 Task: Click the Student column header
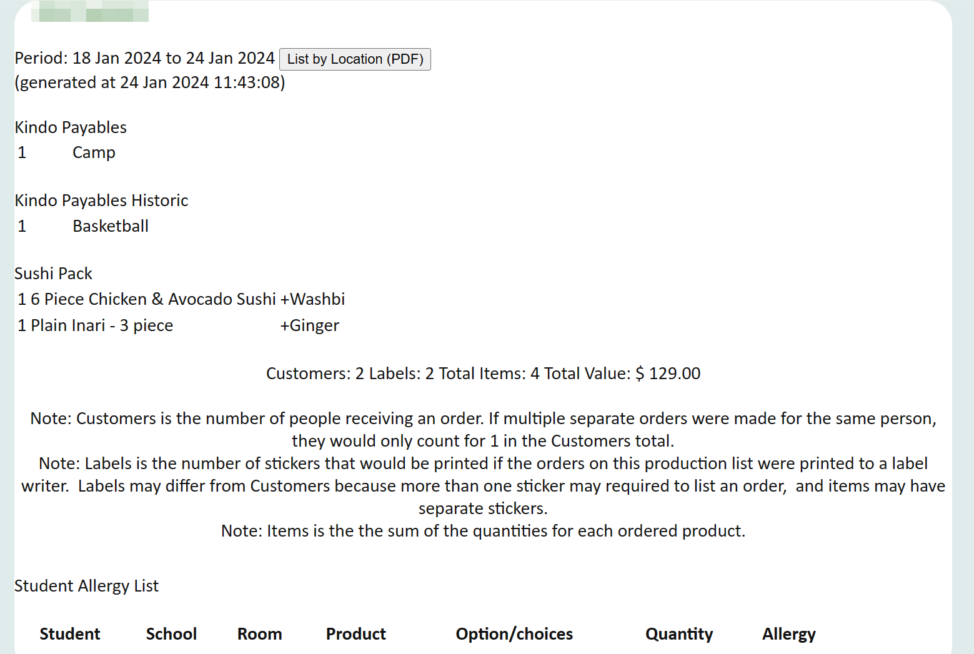coord(70,634)
